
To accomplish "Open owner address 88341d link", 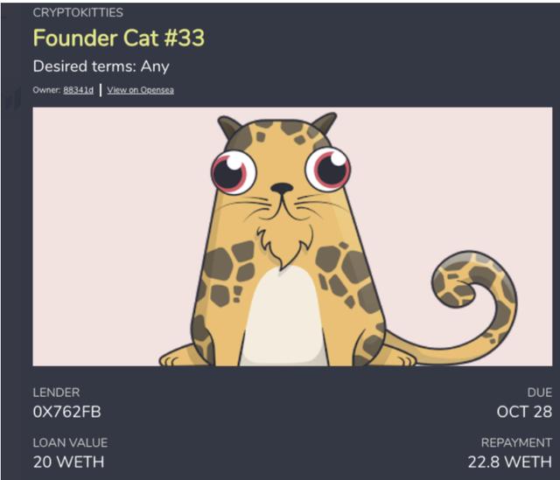I will pos(78,90).
